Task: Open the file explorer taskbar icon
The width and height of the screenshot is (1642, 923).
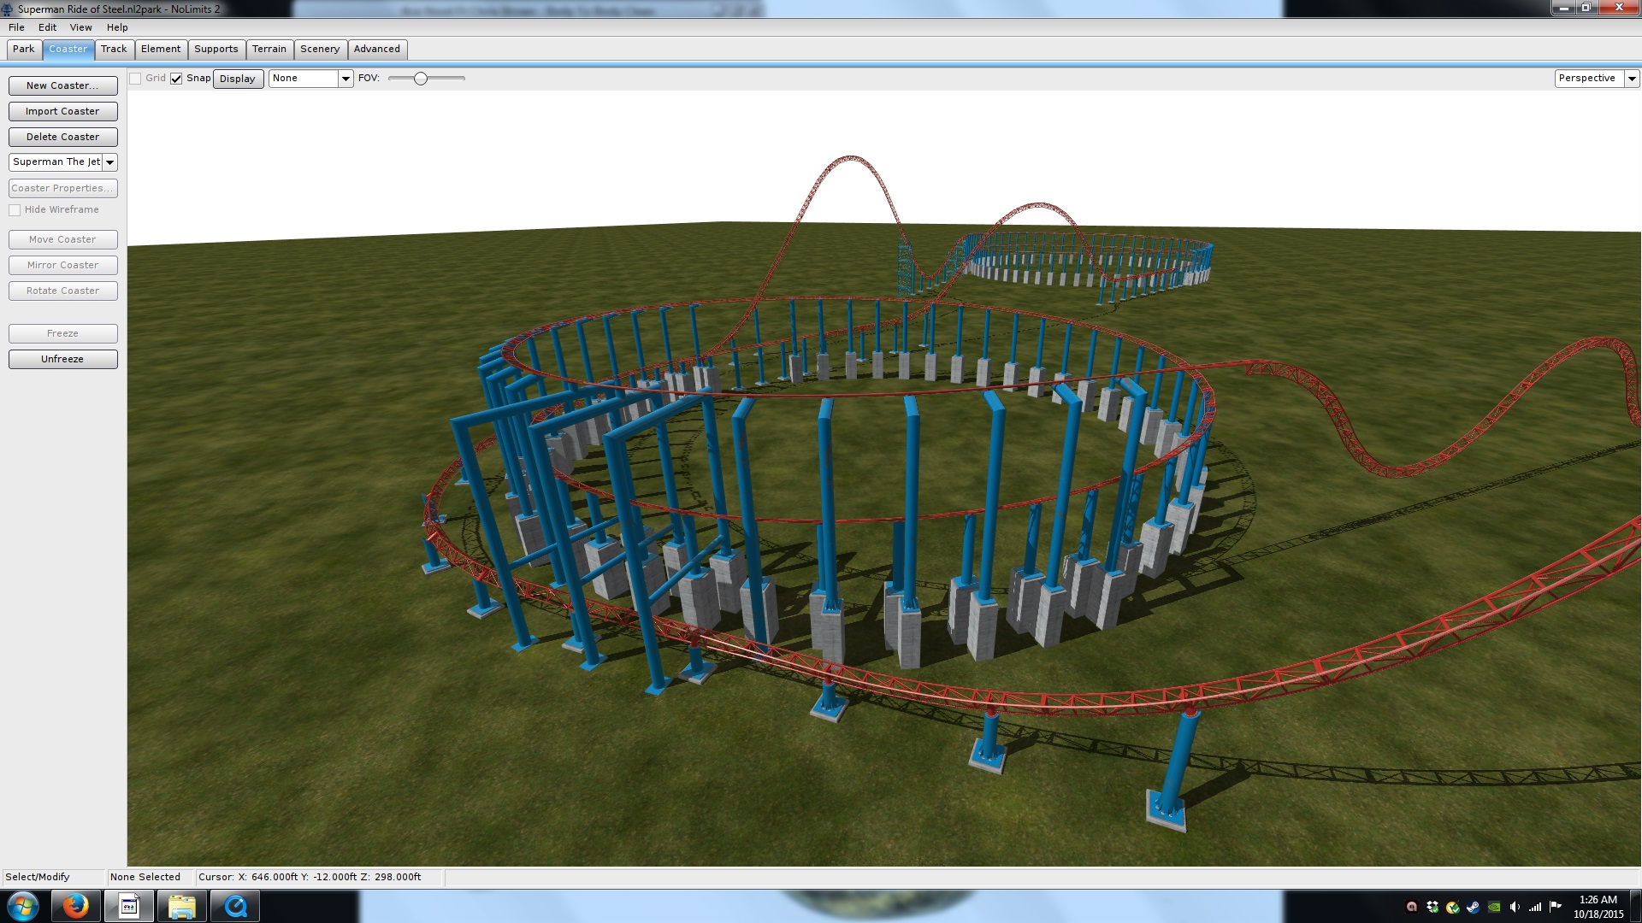Action: 181,906
